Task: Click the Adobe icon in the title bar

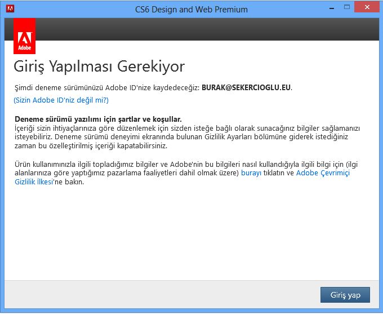Action: tap(10, 9)
